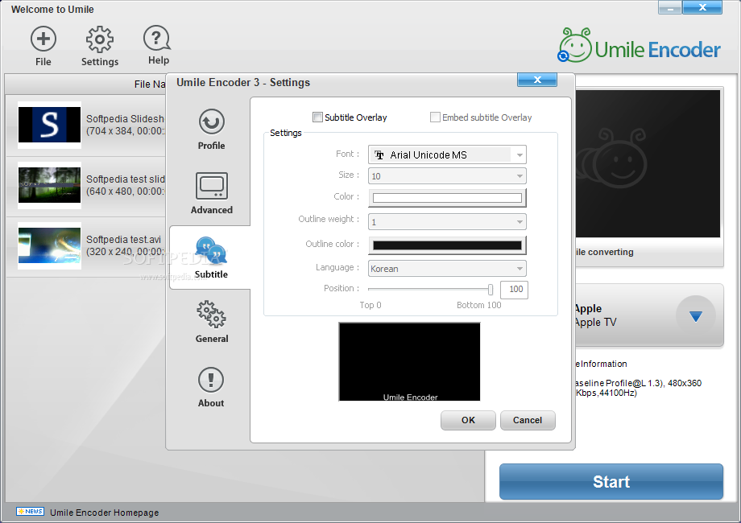Click the Softpedia test.avi file name

(123, 239)
